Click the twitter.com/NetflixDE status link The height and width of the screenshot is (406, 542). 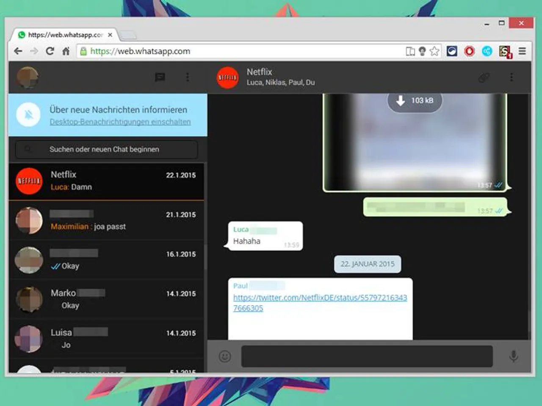[x=320, y=303]
